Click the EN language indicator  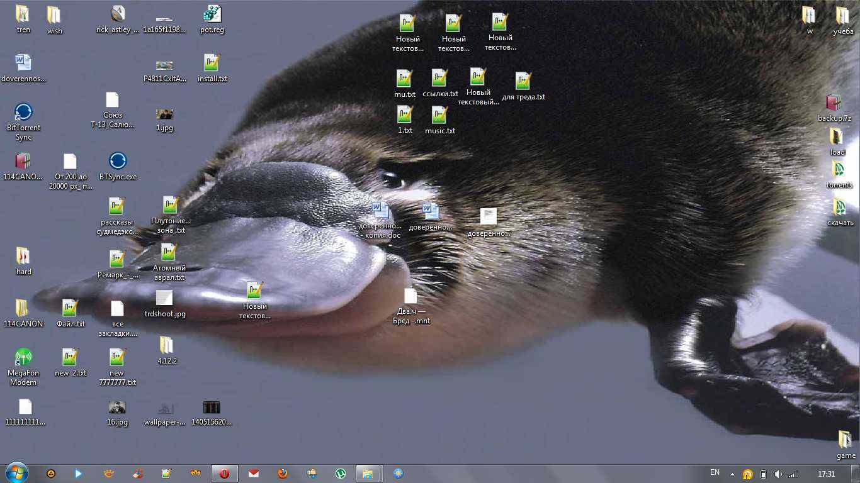[715, 472]
